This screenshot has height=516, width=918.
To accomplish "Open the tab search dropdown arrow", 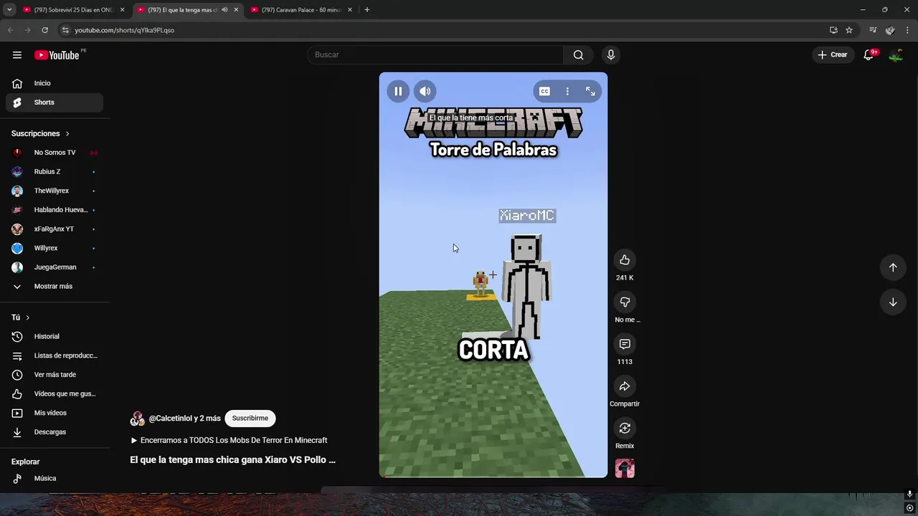I will point(9,10).
